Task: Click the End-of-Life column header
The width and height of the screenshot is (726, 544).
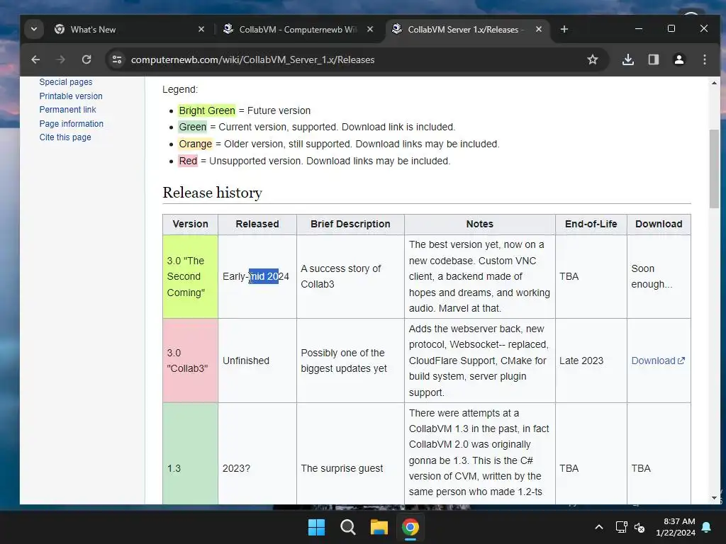Action: point(591,224)
